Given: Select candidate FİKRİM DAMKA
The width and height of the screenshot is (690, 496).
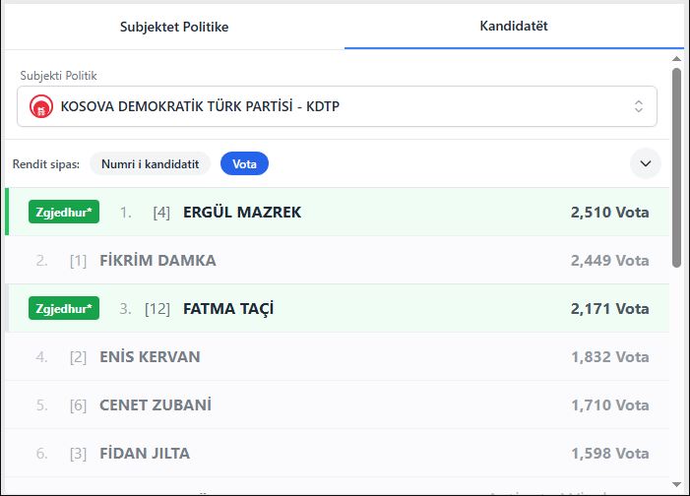Looking at the screenshot, I should [x=157, y=261].
